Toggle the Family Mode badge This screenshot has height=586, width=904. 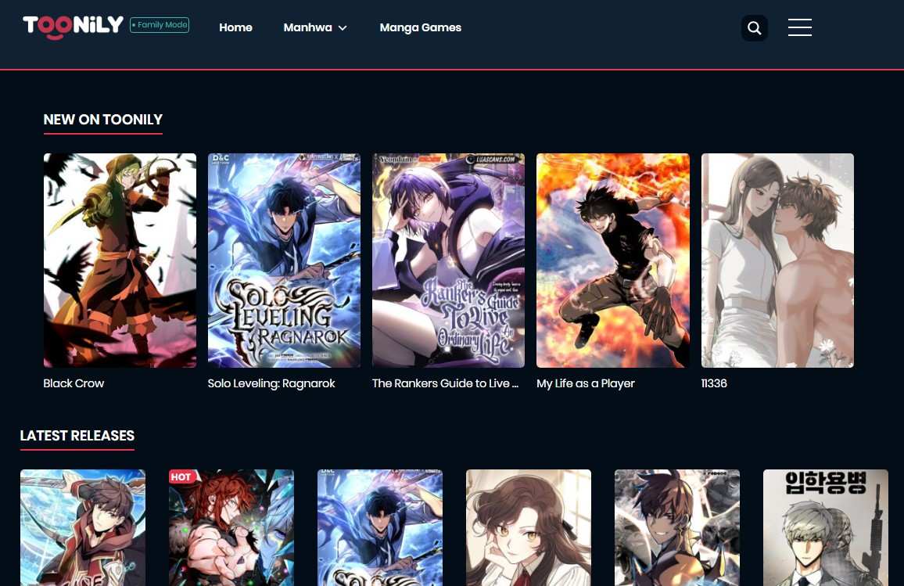pyautogui.click(x=160, y=25)
